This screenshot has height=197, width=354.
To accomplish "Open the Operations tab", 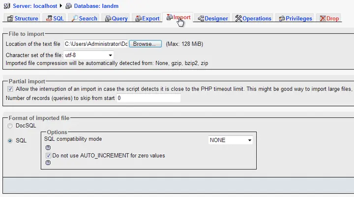I will coord(253,18).
